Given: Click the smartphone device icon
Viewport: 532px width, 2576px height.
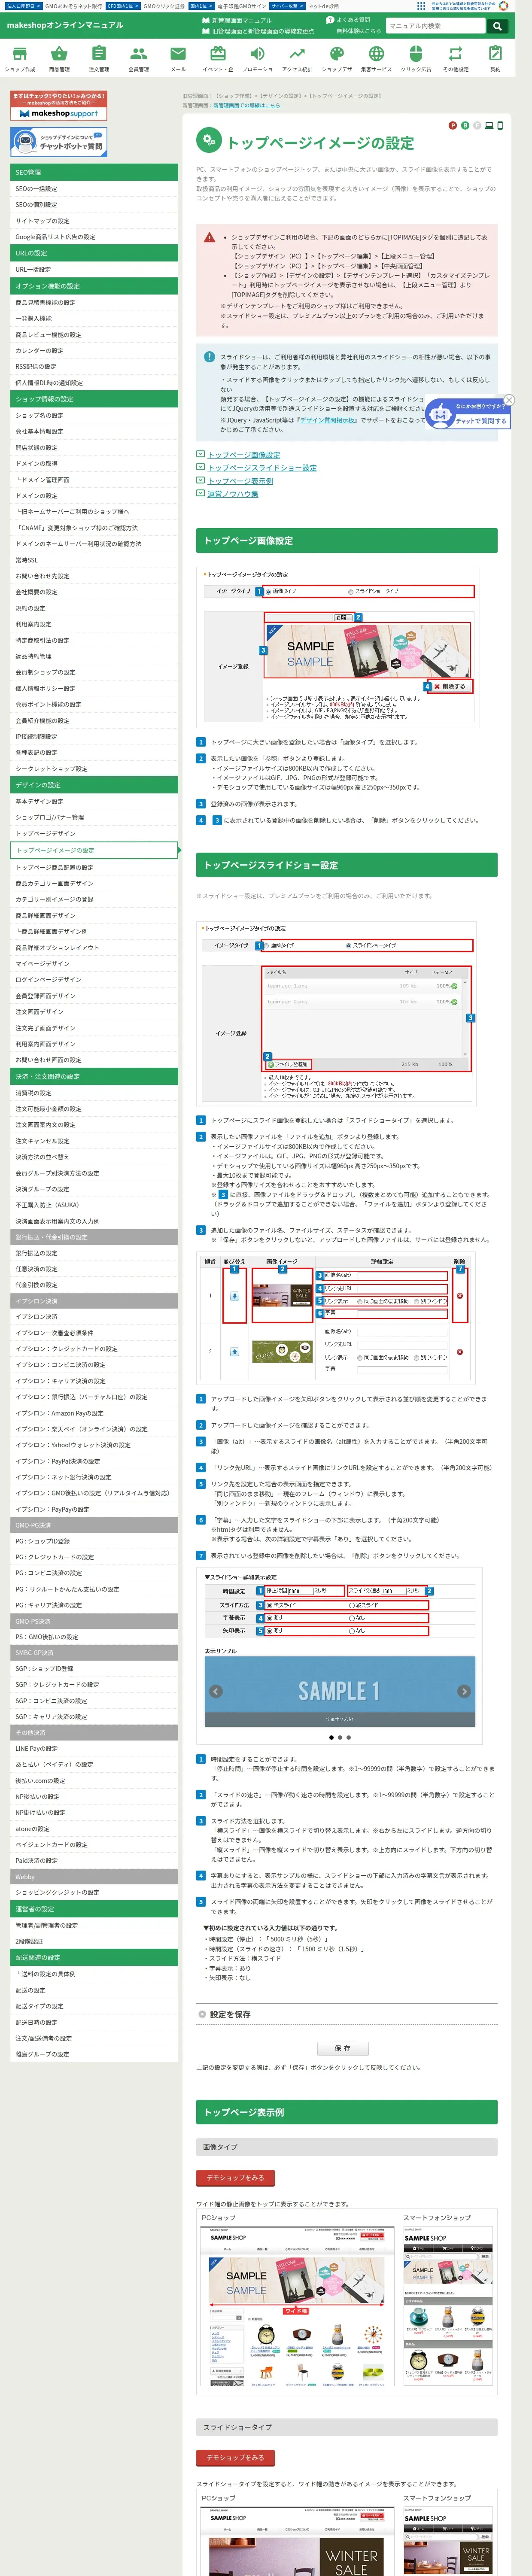Looking at the screenshot, I should [500, 125].
